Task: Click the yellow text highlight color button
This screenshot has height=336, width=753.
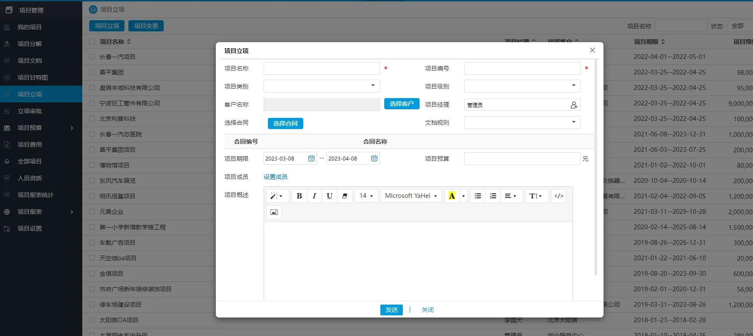Action: [x=451, y=196]
